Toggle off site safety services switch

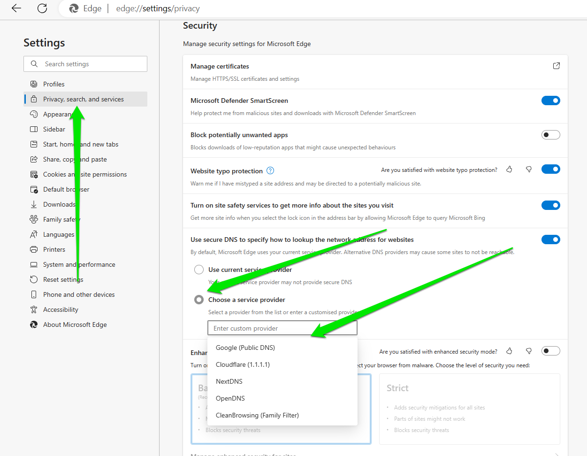point(551,205)
